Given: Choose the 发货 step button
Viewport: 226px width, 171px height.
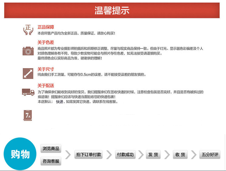Looking at the screenshot, I should point(153,155).
